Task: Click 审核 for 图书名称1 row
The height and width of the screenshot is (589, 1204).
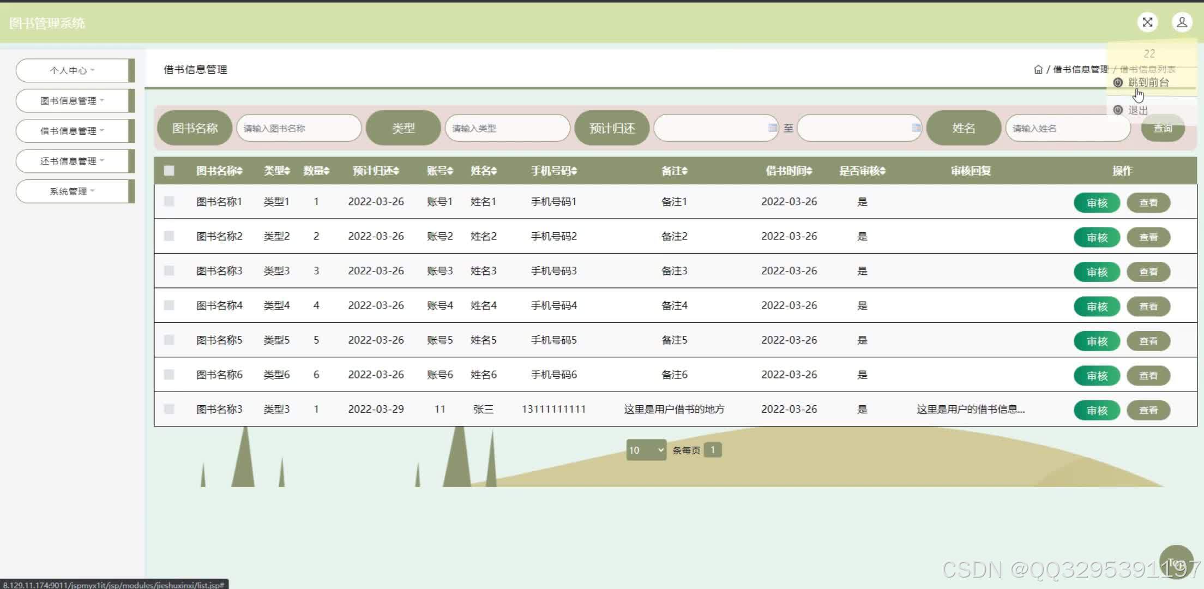Action: (1097, 203)
